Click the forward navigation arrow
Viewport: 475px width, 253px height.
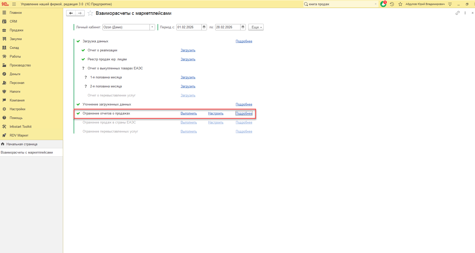click(80, 13)
